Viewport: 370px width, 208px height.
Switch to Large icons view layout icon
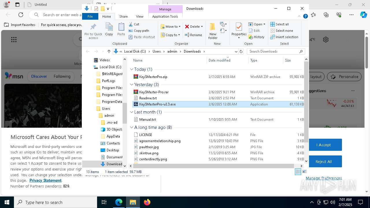click(304, 172)
